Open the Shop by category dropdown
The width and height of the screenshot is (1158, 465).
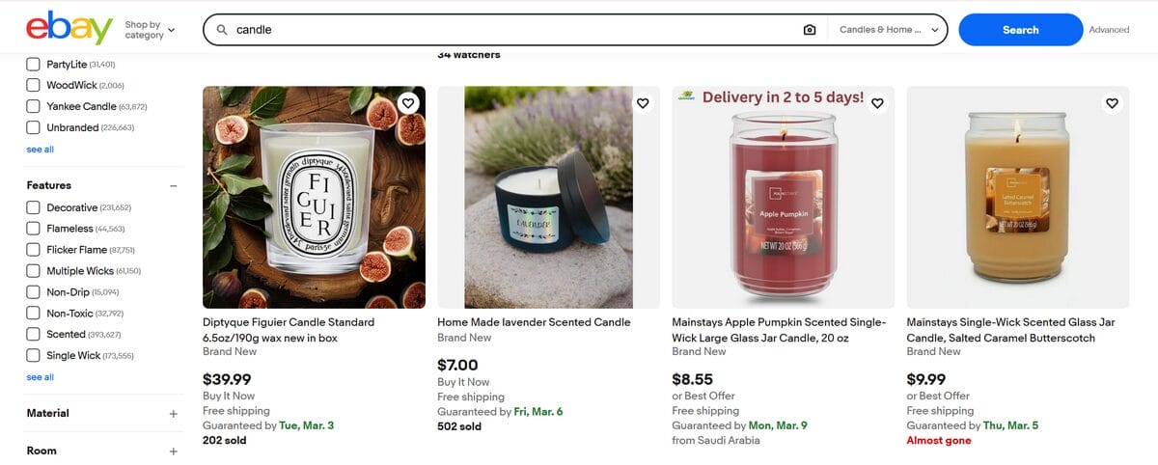[150, 30]
